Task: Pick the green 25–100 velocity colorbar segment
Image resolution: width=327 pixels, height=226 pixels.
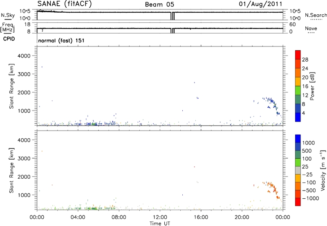Action: coord(298,162)
